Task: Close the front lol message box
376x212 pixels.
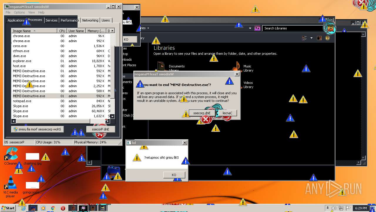Action: click(184, 143)
